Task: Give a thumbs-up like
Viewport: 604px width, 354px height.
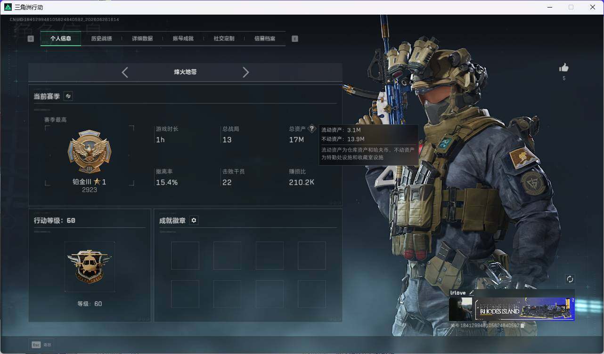Action: tap(563, 67)
